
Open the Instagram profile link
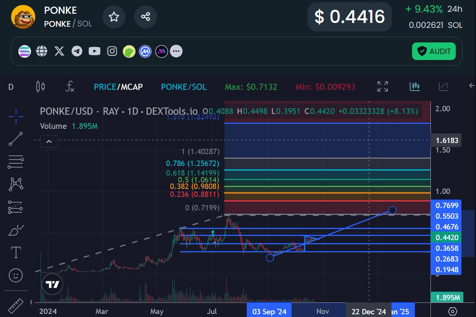[112, 51]
